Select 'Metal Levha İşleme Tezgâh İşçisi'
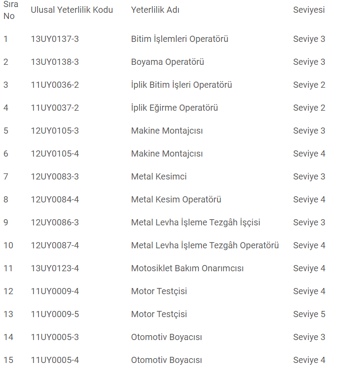Image resolution: width=338 pixels, height=374 pixels. pos(195,222)
